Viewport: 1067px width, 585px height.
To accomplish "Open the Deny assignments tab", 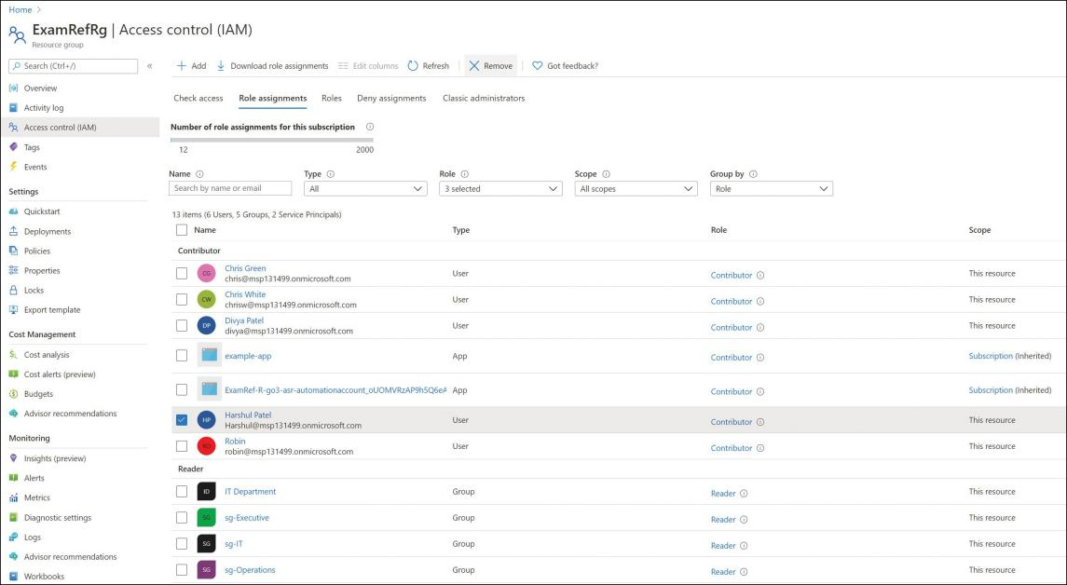I will coord(391,98).
